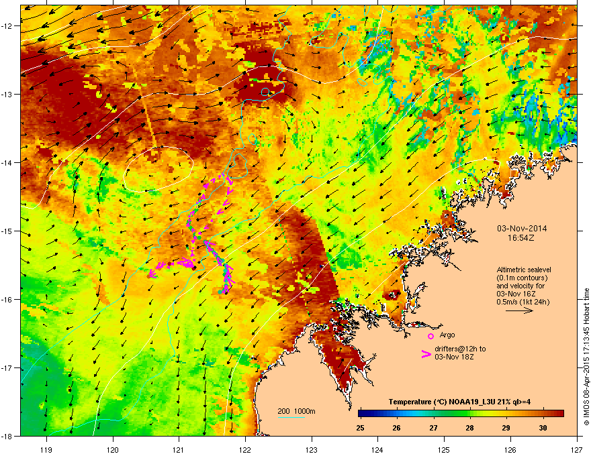Click the longitude axis label 124
Screen dimensions: 591x456
[x=378, y=449]
